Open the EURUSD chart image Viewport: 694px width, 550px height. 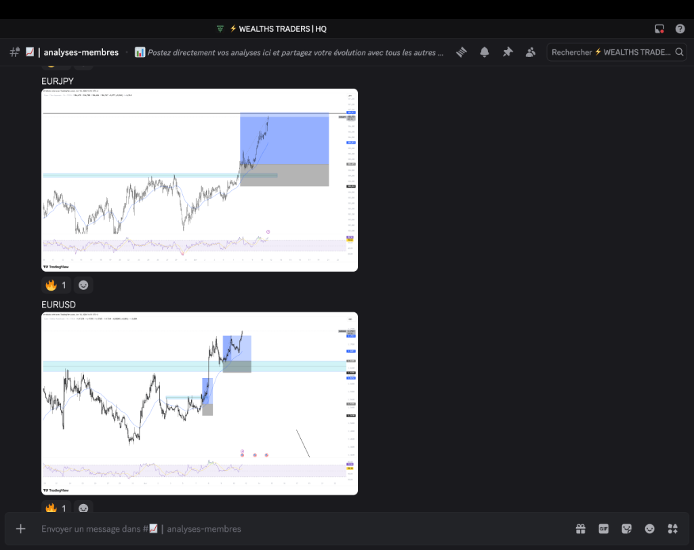pyautogui.click(x=200, y=404)
